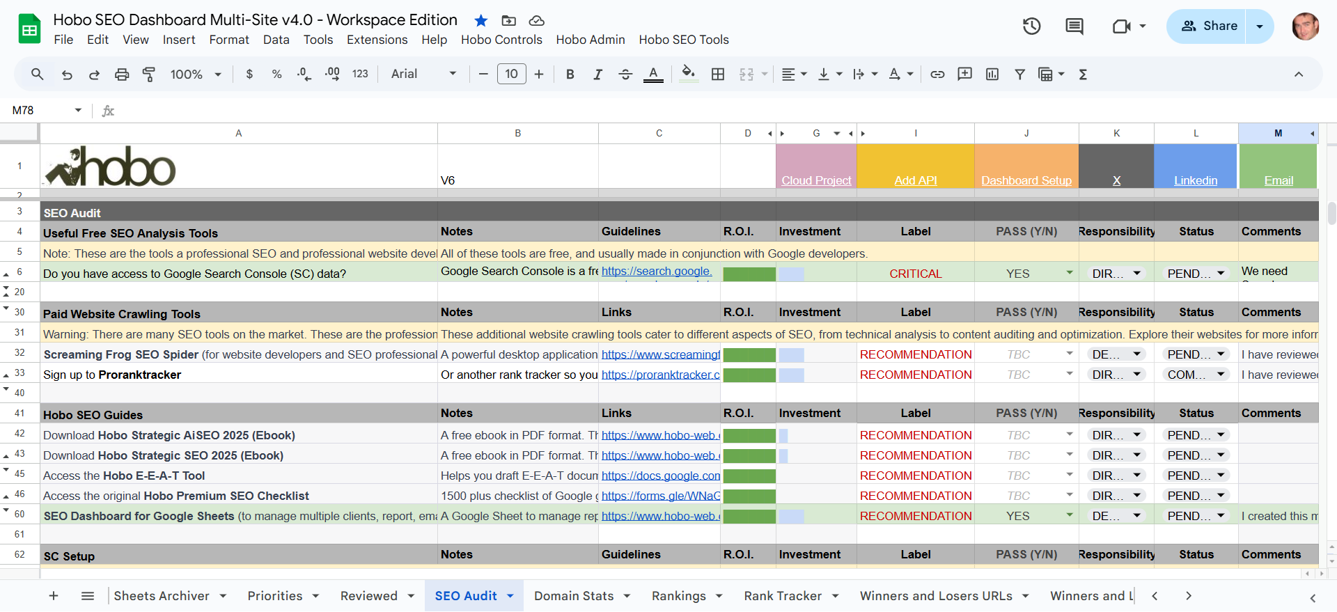Click the font size field
This screenshot has height=612, width=1337.
tap(511, 74)
